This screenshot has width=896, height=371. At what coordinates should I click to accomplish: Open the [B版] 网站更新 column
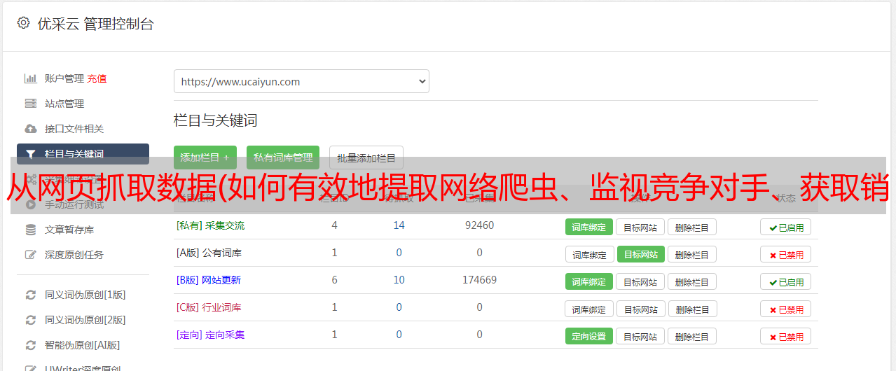tap(208, 280)
